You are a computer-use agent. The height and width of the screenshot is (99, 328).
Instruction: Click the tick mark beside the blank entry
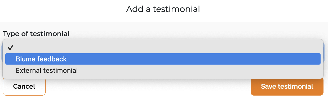(x=10, y=48)
